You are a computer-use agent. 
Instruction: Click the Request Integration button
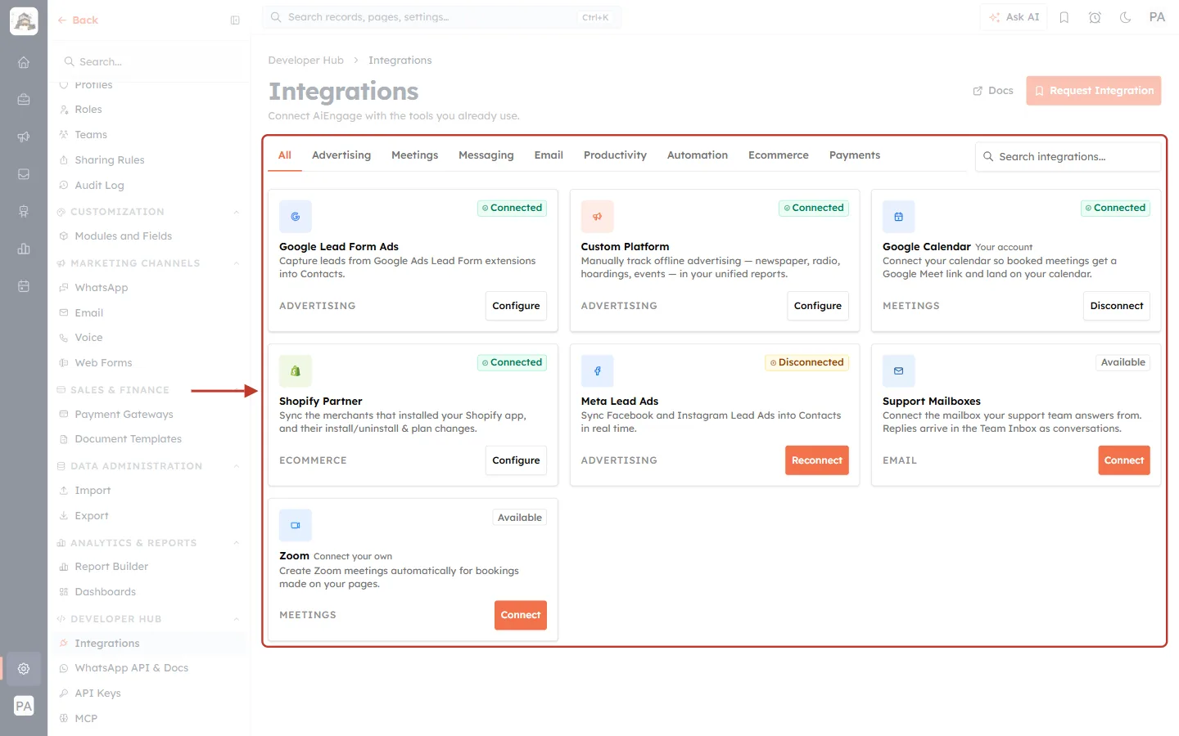[x=1094, y=91]
